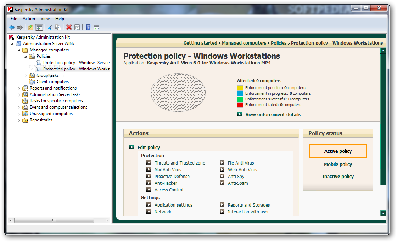Expand the Reports and notifications node

(x=19, y=88)
